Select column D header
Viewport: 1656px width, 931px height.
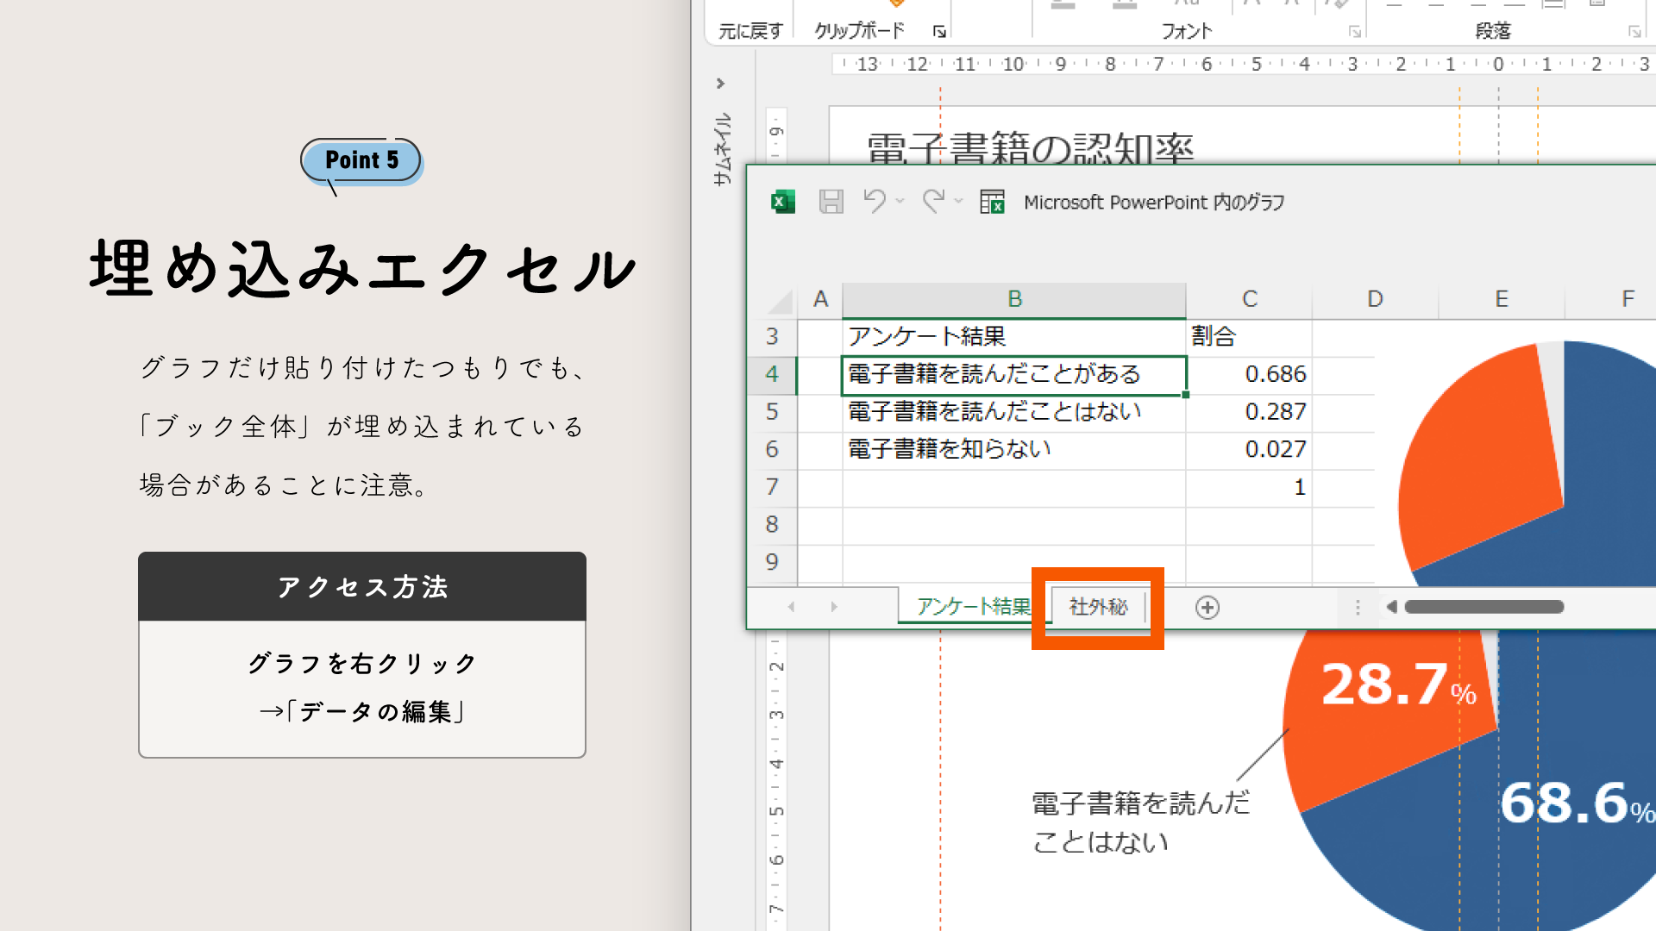pos(1375,299)
